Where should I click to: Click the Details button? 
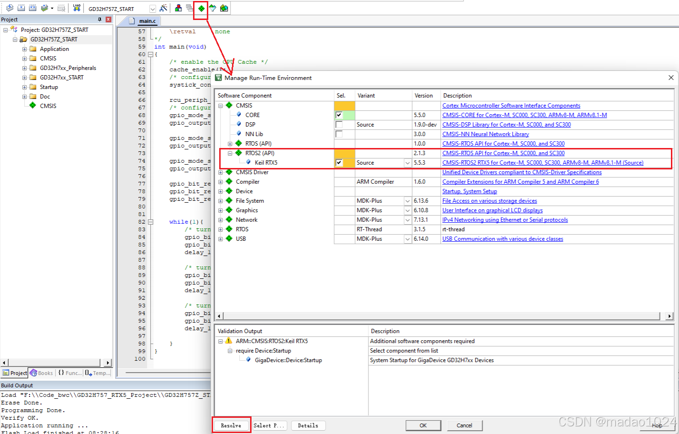308,425
